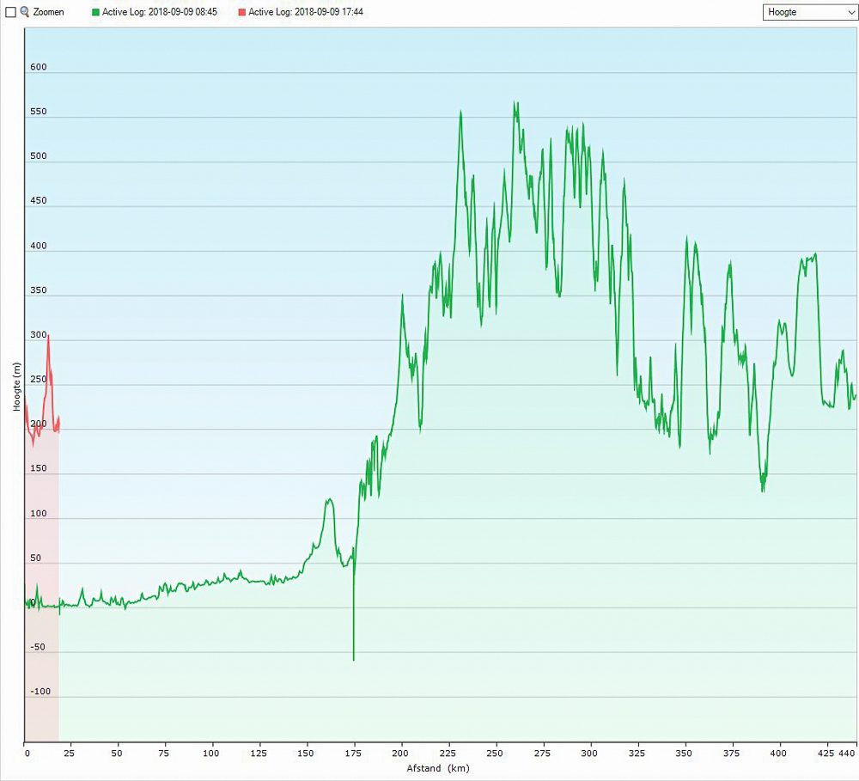Click the 550 y-axis value
The height and width of the screenshot is (781, 859).
[39, 111]
